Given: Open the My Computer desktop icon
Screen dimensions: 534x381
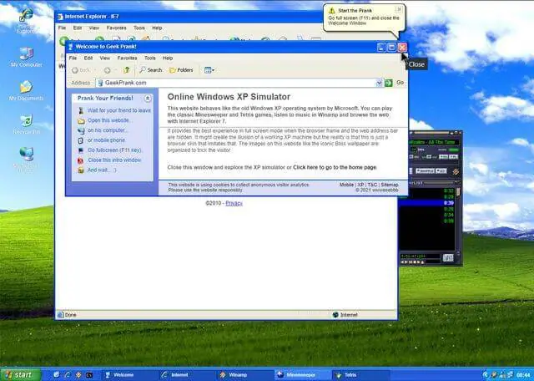Looking at the screenshot, I should coord(26,58).
